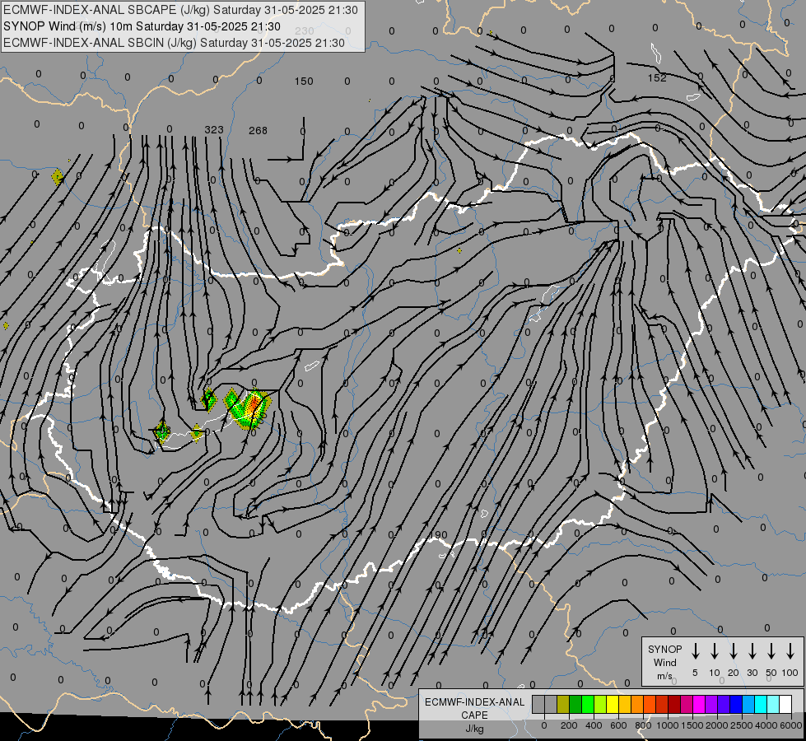
Task: Click the wind arrow above the 20 m/s label
Action: click(733, 651)
